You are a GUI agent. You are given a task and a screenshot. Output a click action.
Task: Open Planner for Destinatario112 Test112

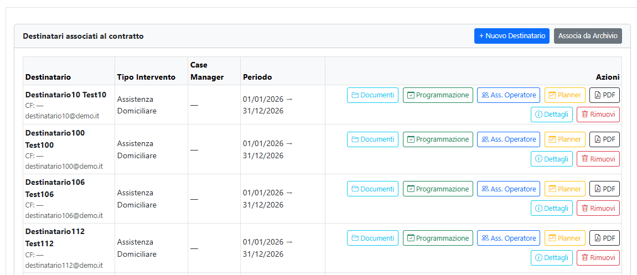[565, 238]
